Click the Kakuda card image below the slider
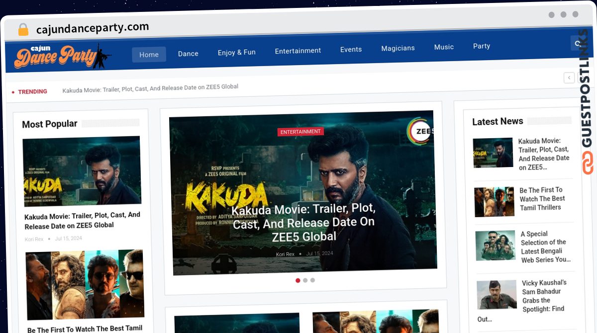 point(237,323)
